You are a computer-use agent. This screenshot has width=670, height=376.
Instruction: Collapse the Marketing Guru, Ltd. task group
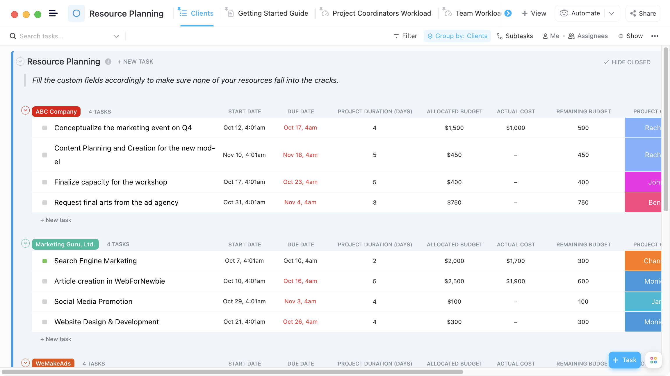[x=25, y=243]
